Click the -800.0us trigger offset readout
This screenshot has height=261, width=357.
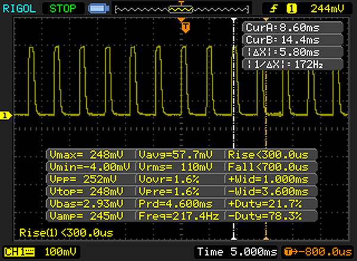tap(317, 252)
